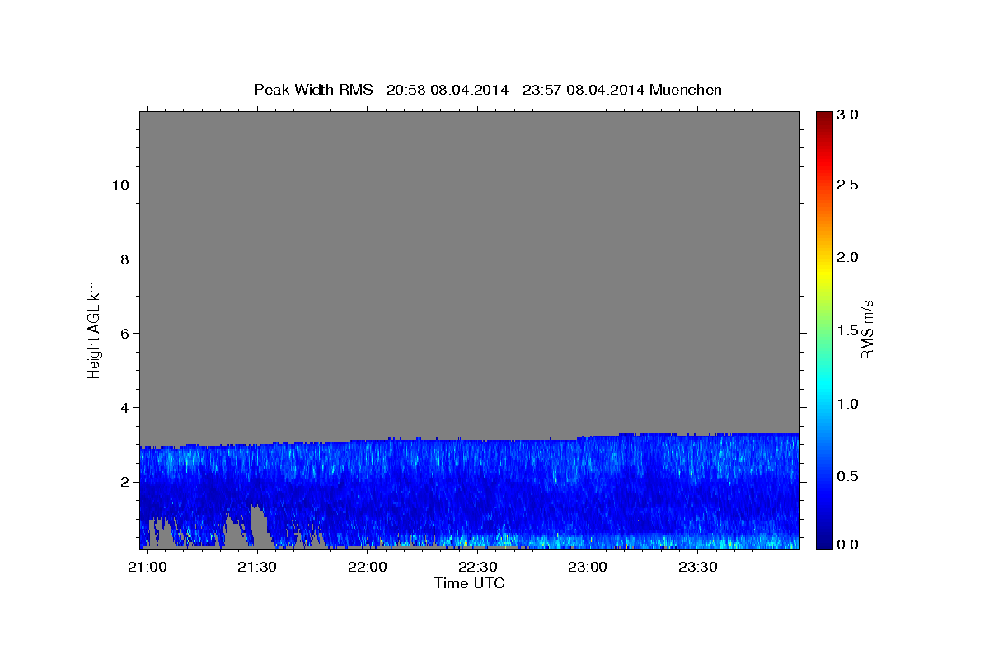Click the start date '20:58 08.04.2014' in title
The height and width of the screenshot is (659, 989).
click(446, 90)
